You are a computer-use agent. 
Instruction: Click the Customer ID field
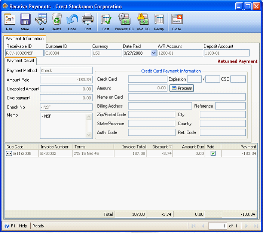click(x=68, y=53)
